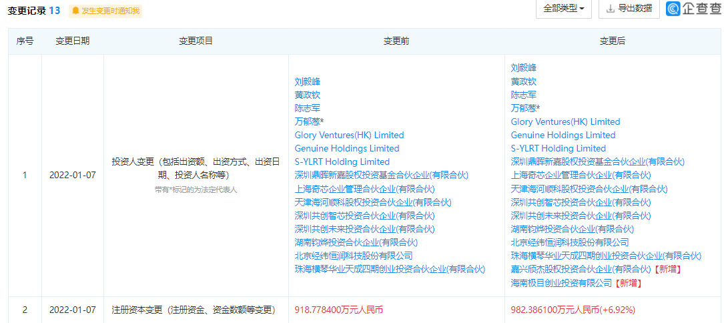724x323 pixels.
Task: Click the 变更日期 column header
Action: [x=73, y=41]
